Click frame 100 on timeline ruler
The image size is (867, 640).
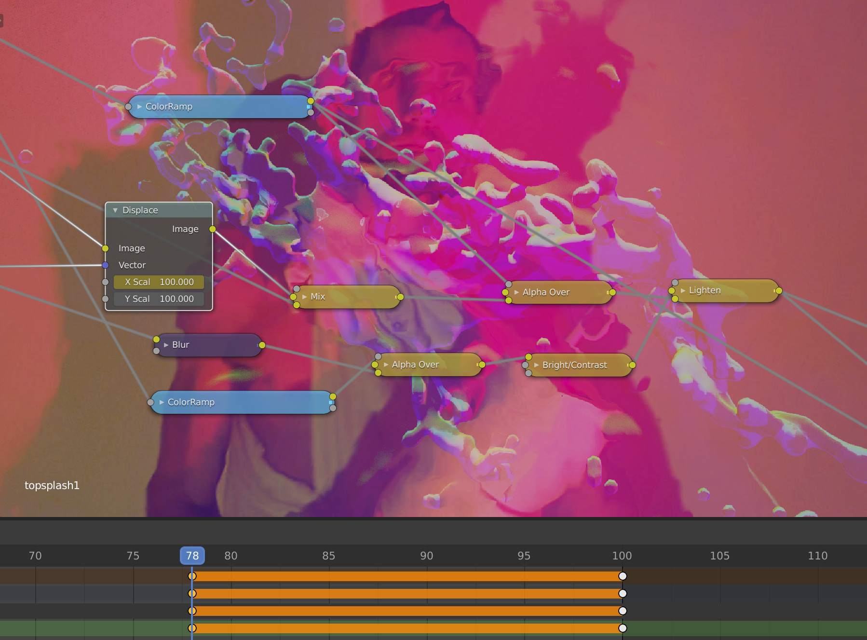pos(622,556)
